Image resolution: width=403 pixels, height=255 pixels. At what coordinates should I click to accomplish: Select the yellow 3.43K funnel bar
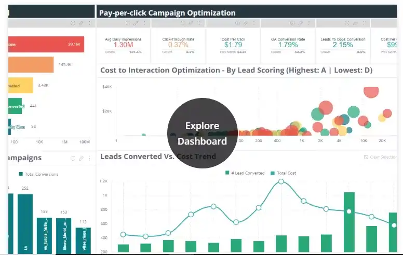(21, 85)
